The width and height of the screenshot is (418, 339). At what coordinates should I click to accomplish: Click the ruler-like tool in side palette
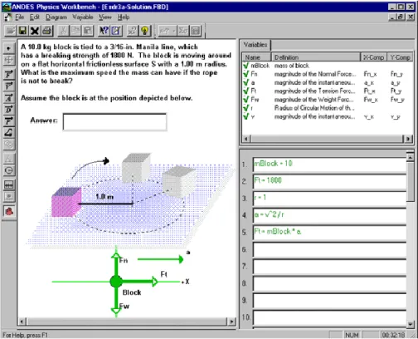click(x=8, y=184)
